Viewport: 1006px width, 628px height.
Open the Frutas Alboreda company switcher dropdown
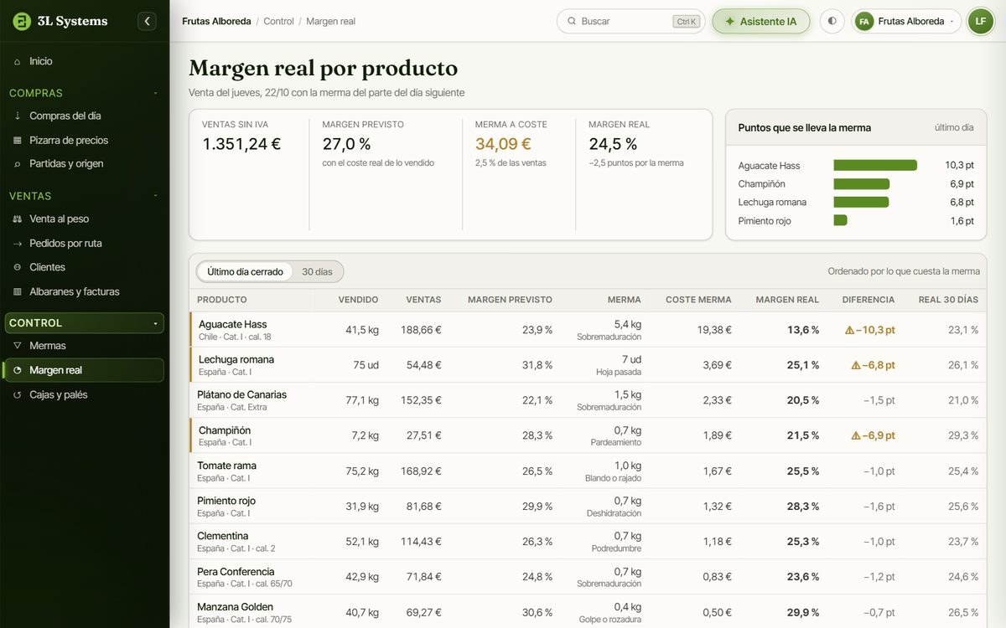pyautogui.click(x=907, y=21)
